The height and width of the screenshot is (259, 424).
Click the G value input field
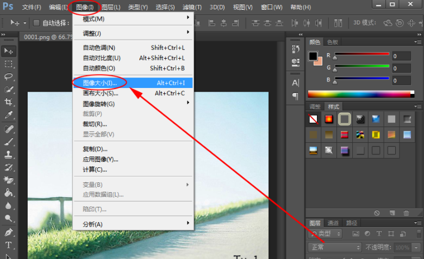click(x=402, y=68)
